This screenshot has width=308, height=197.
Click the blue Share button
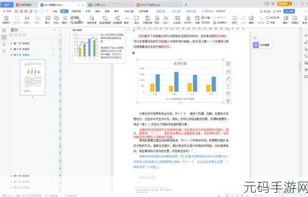(x=289, y=11)
